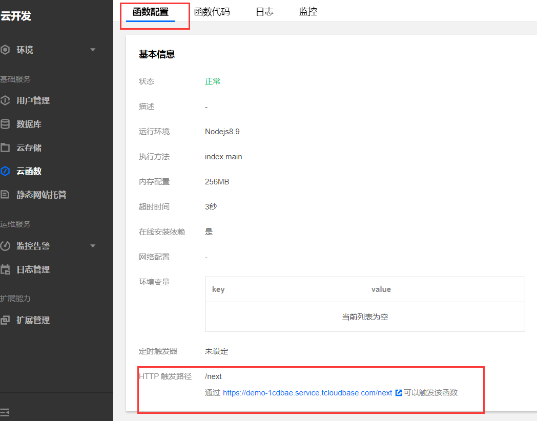The image size is (537, 421).
Task: Click the 在线安装依赖 label
Action: (x=162, y=231)
